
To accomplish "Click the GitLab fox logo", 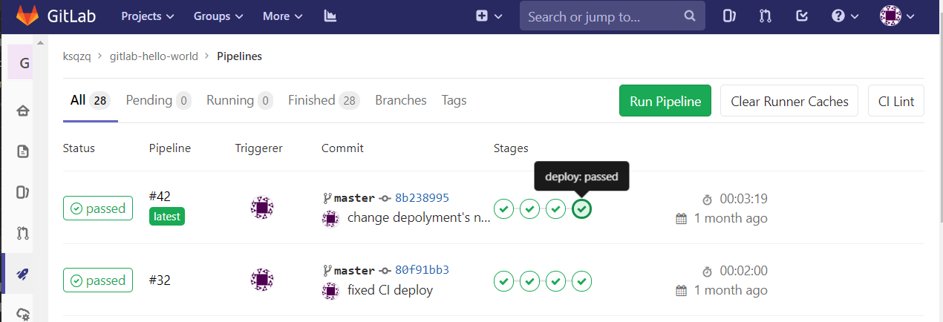I will point(27,16).
